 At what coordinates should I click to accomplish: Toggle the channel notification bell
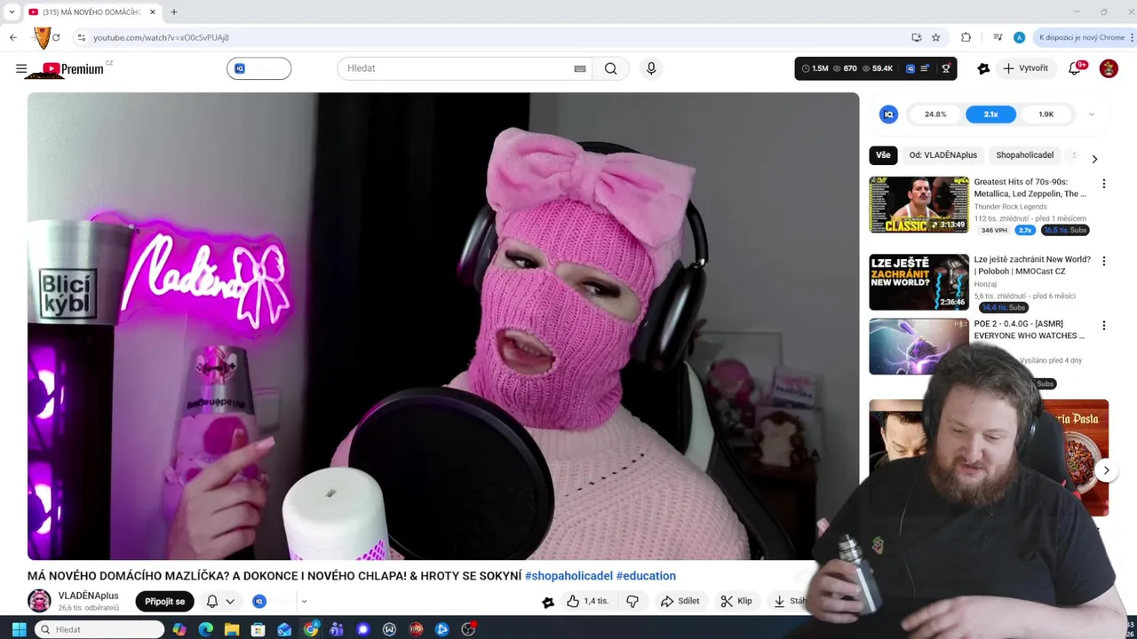pos(212,601)
